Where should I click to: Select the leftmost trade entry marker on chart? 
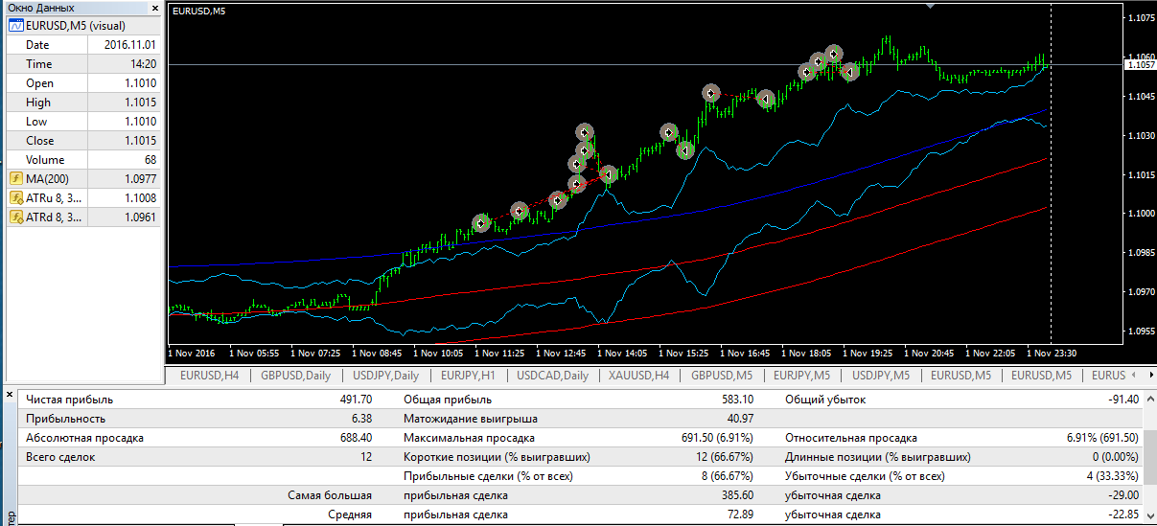click(x=481, y=223)
